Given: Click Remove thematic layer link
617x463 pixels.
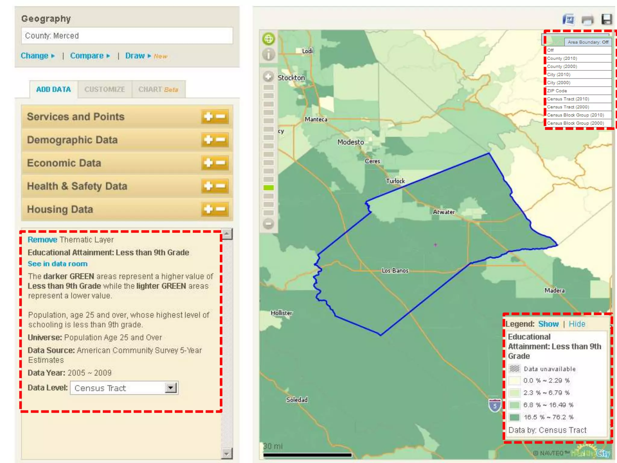Looking at the screenshot, I should [42, 240].
